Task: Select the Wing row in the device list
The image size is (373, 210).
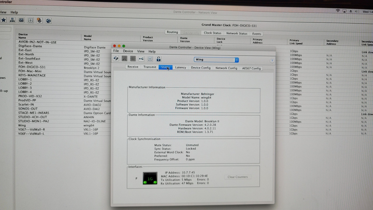Action: [22, 126]
